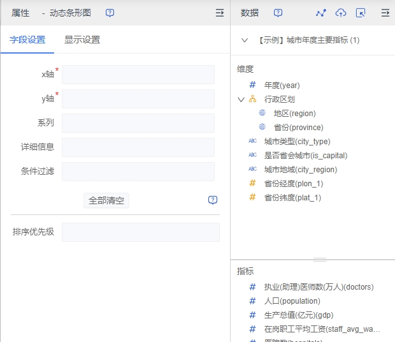Collapse the 【示例】城市年度主要指标 dataset
The height and width of the screenshot is (342, 395).
(x=244, y=40)
